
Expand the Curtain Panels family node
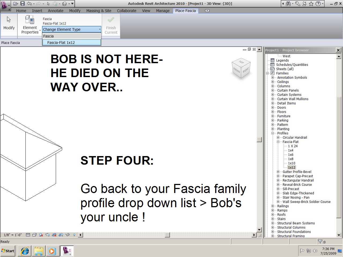[x=273, y=90]
